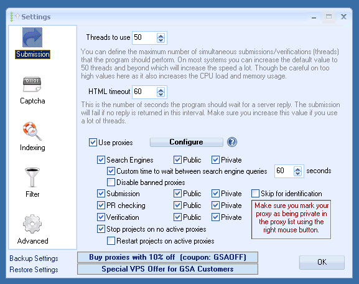Click the red private proxy notice text
This screenshot has height=284, width=359.
[291, 218]
